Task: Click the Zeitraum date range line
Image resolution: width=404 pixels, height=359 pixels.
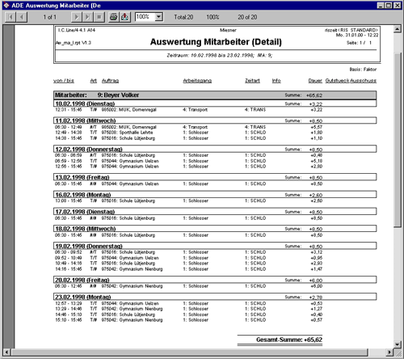Action: point(220,55)
